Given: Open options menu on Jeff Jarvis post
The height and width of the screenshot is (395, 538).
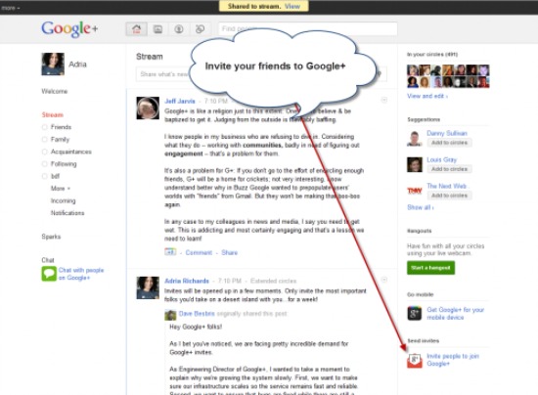Looking at the screenshot, I should point(384,100).
